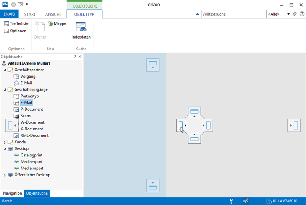
Task: Open the Mappe item in ribbon
Action: pos(57,24)
